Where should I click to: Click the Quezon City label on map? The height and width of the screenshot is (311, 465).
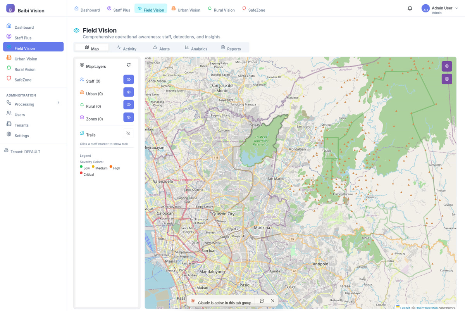coord(223,214)
